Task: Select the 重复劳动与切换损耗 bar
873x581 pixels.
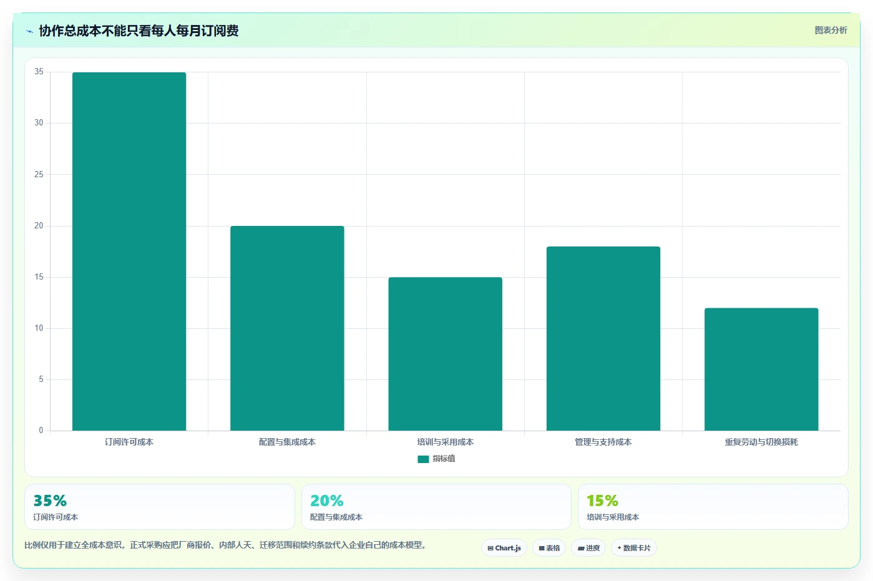Action: click(x=761, y=369)
